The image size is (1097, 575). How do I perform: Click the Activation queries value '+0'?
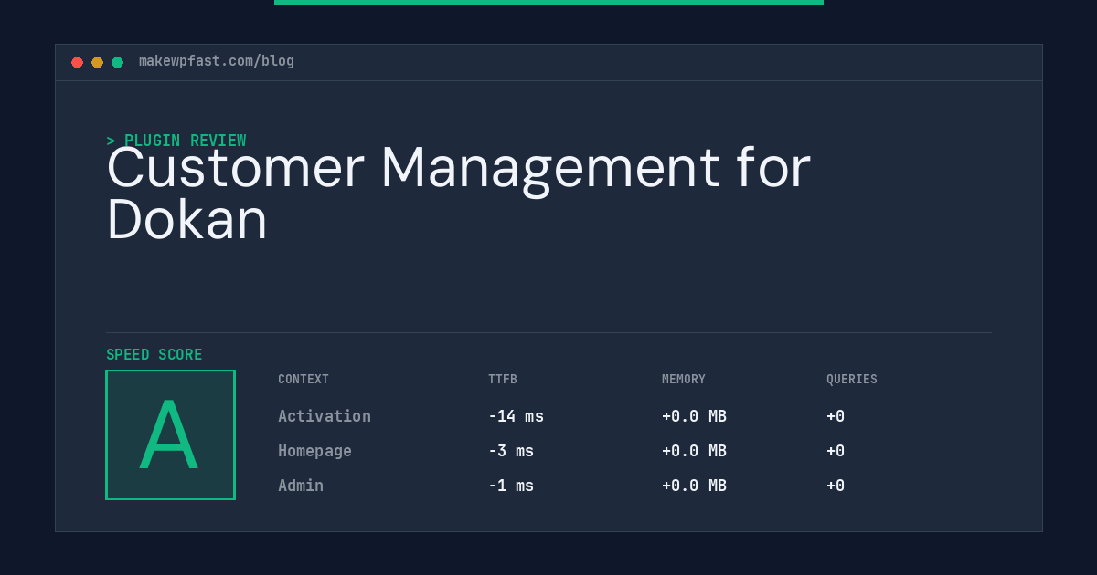(836, 416)
